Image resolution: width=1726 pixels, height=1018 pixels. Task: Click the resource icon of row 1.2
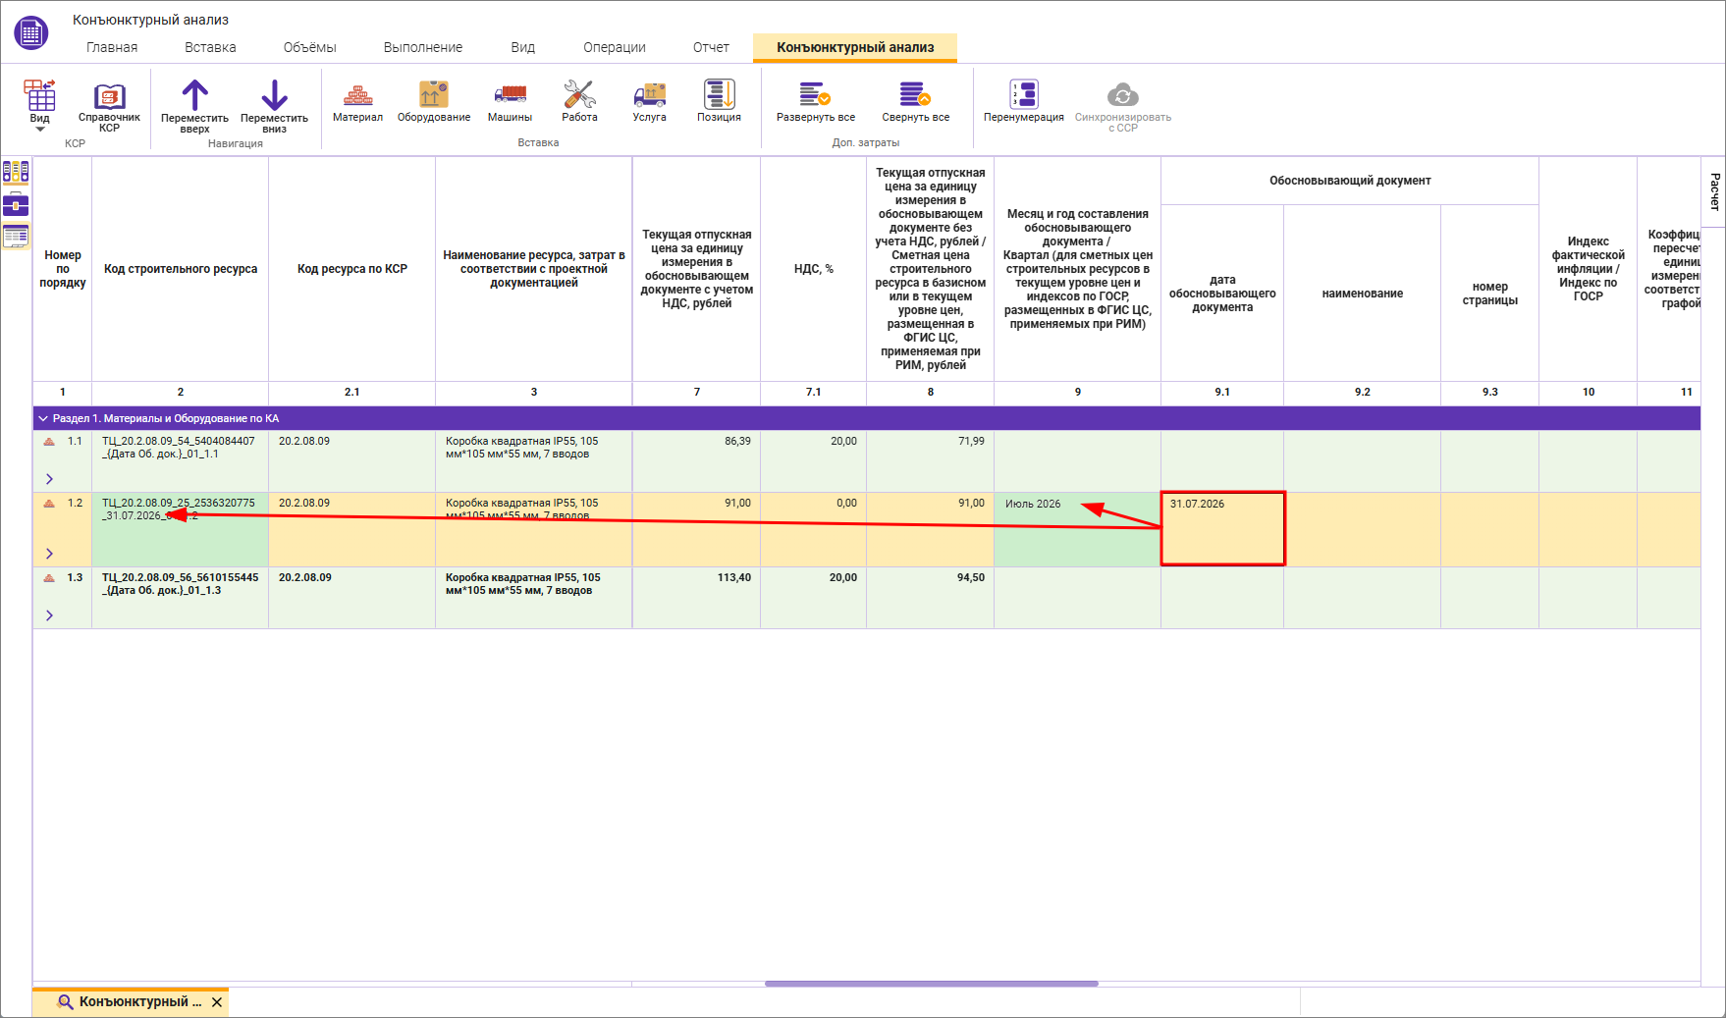pyautogui.click(x=49, y=504)
